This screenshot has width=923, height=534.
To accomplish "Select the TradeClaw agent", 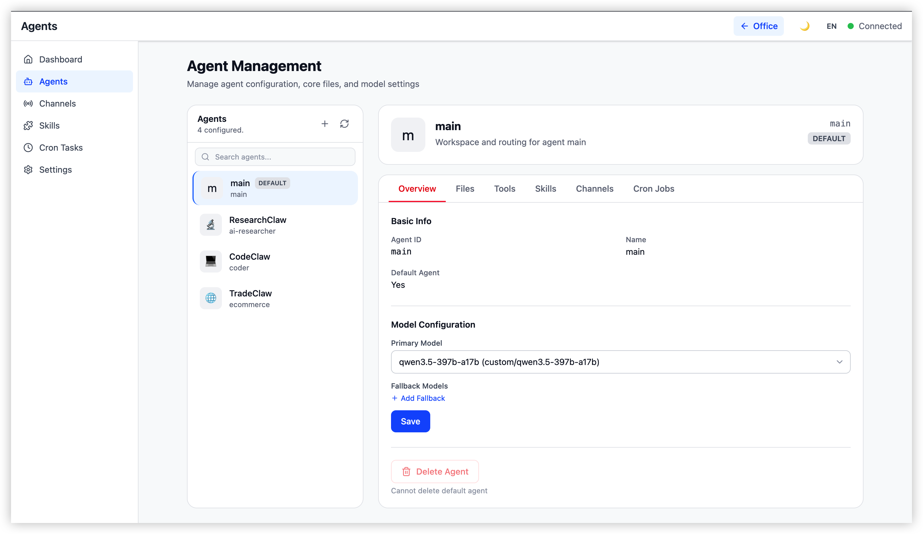I will pyautogui.click(x=275, y=299).
